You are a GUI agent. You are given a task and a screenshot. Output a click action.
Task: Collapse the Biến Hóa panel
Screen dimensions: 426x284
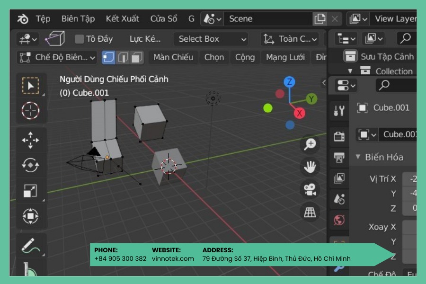click(x=358, y=157)
